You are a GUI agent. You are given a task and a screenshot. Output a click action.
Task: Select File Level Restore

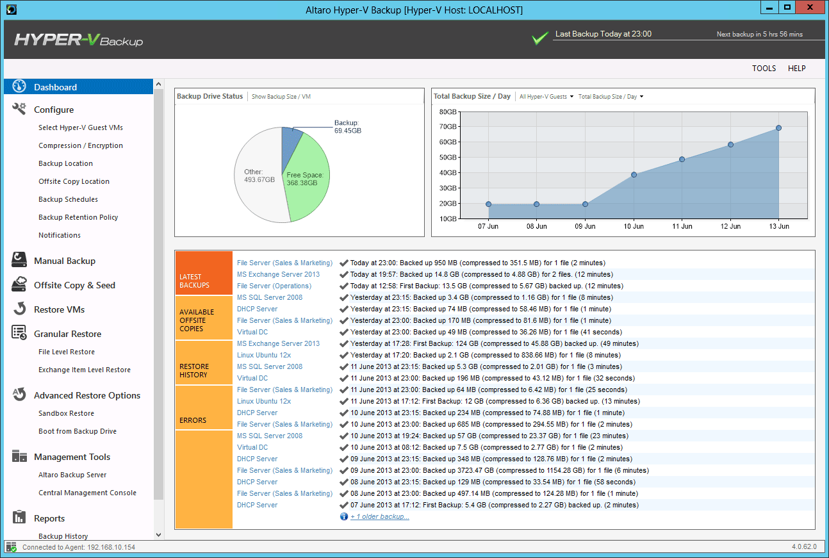[x=67, y=352]
